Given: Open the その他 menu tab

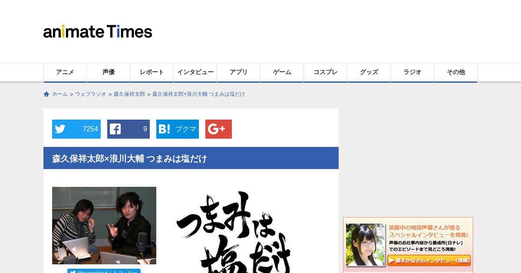Looking at the screenshot, I should 456,72.
